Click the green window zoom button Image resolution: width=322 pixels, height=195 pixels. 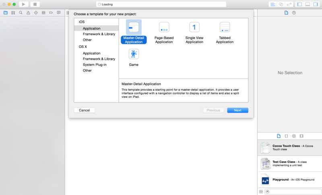tap(14, 4)
